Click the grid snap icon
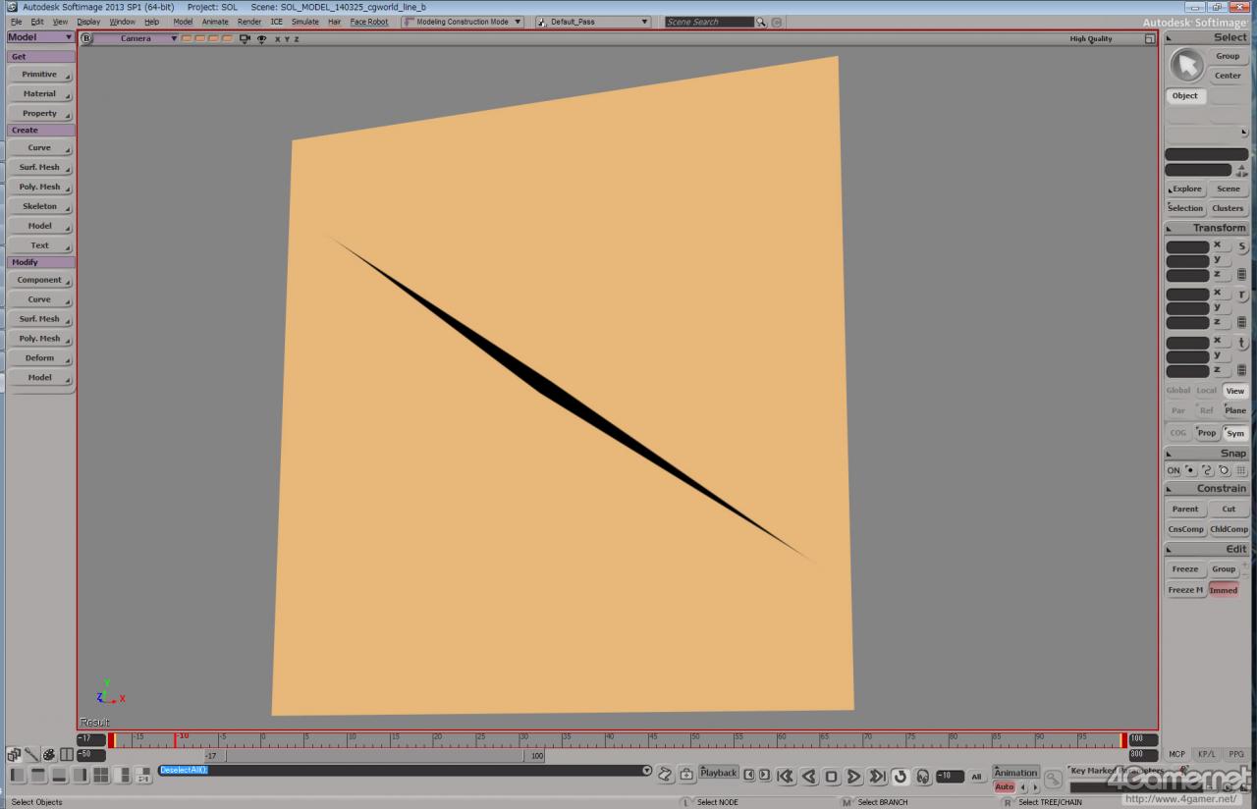 (x=1241, y=470)
